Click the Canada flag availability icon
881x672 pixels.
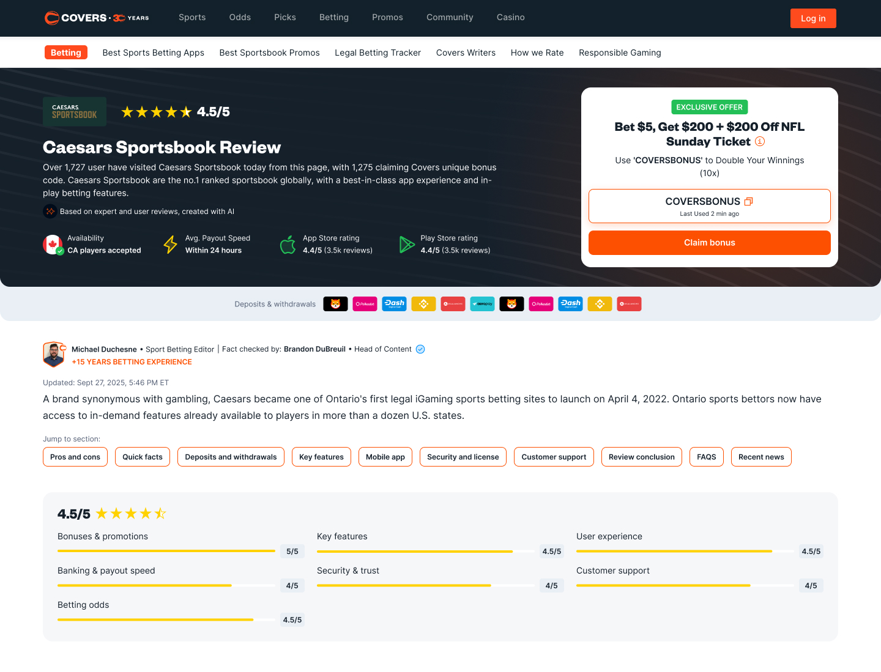click(x=53, y=245)
